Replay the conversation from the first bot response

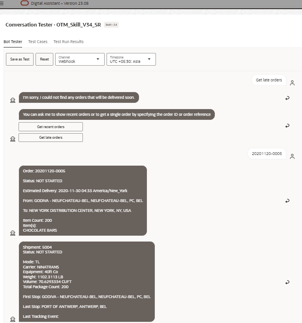point(287,97)
